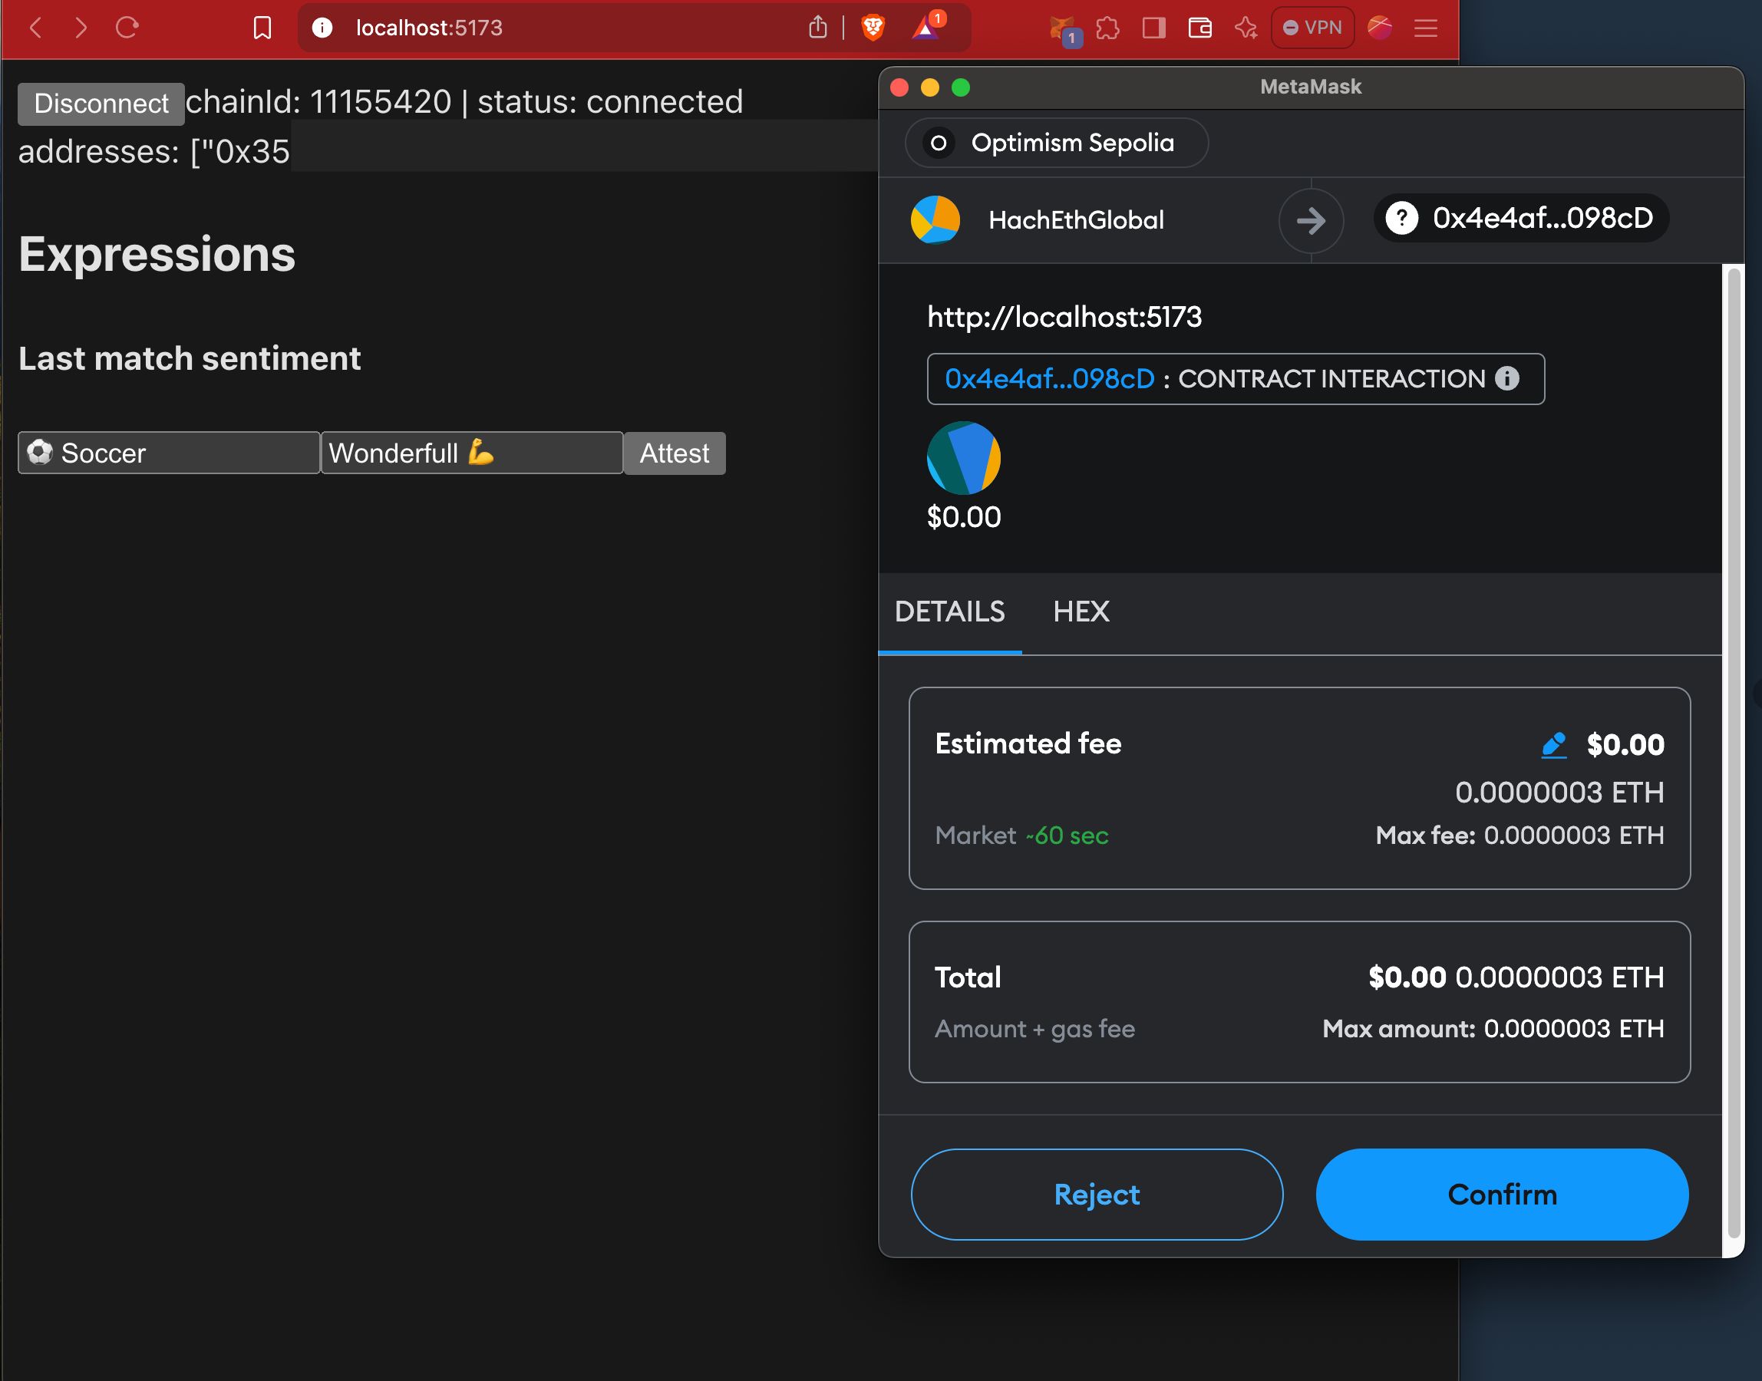Screen dimensions: 1762x1381
Task: Open the Wonderfull sentiment dropdown
Action: [472, 453]
